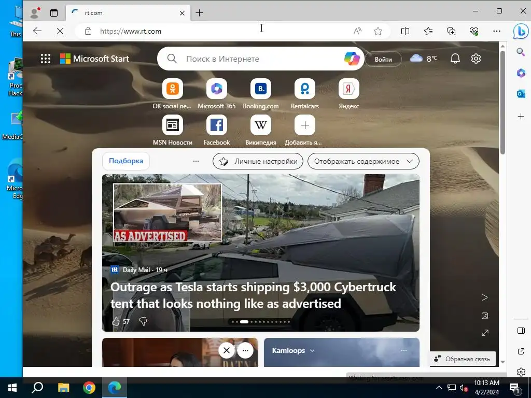Dislike the Cybertruck article thumbs down
The width and height of the screenshot is (531, 398).
pos(143,321)
